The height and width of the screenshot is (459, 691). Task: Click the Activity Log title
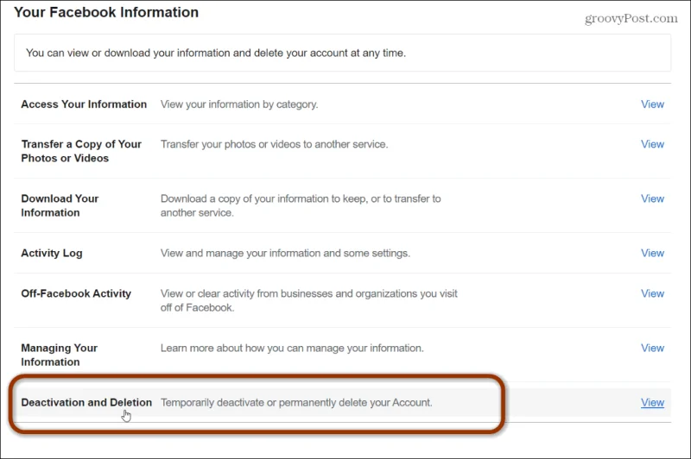(x=52, y=254)
